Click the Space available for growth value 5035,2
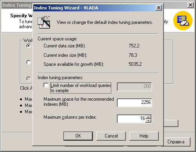 click(135, 64)
